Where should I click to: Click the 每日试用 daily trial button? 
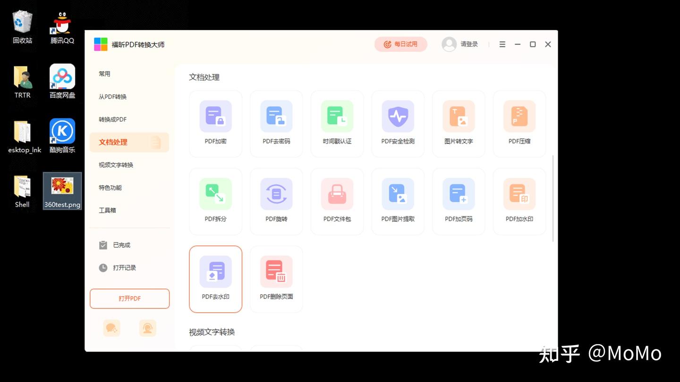coord(401,44)
